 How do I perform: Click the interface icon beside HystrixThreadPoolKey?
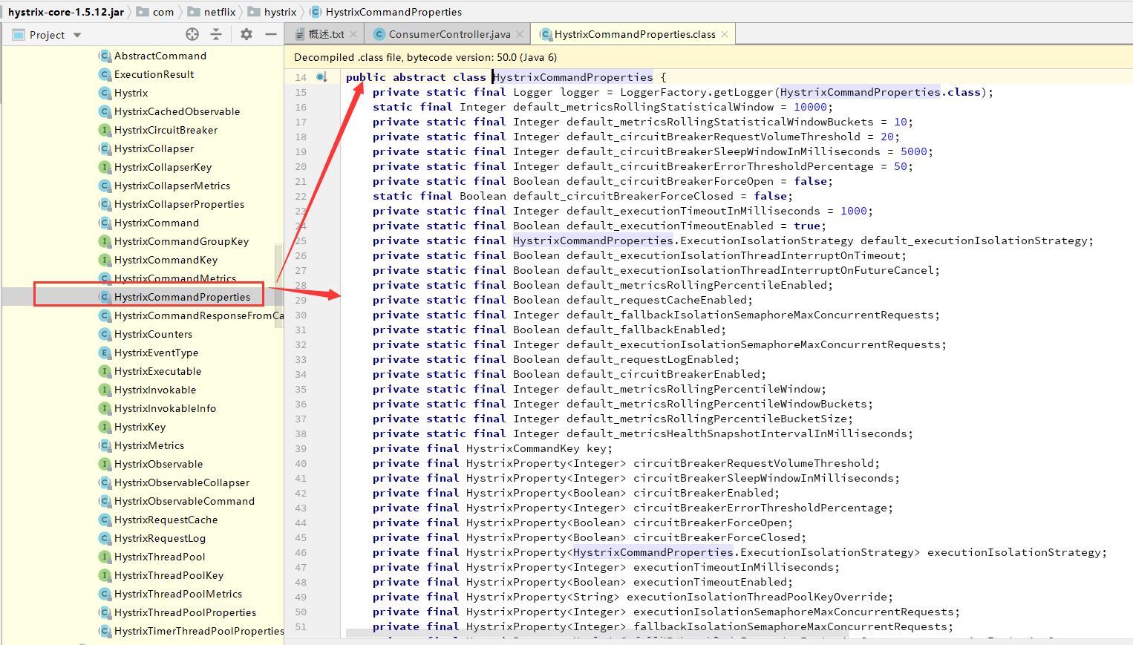[x=105, y=575]
